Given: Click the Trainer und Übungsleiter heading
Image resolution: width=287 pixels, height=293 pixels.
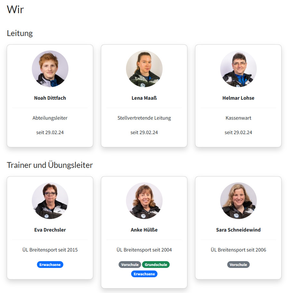Looking at the screenshot, I should pos(50,165).
